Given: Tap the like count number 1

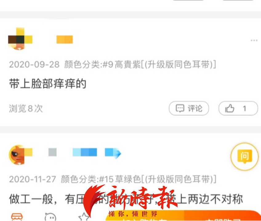Looking at the screenshot, I should click(244, 109).
